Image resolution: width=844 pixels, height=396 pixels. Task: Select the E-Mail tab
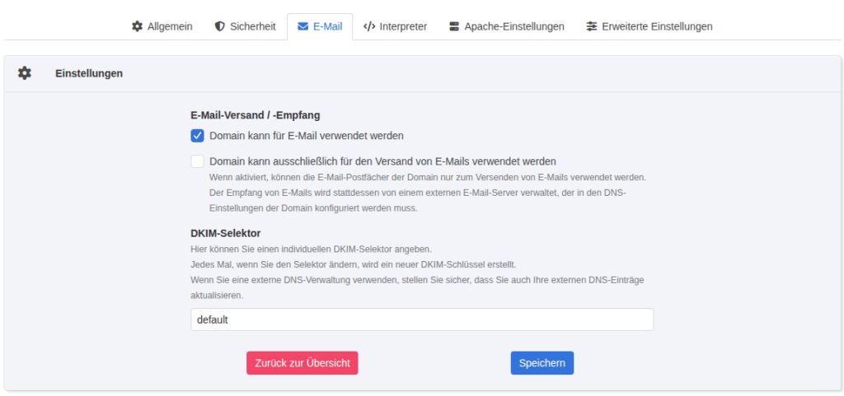pyautogui.click(x=320, y=26)
